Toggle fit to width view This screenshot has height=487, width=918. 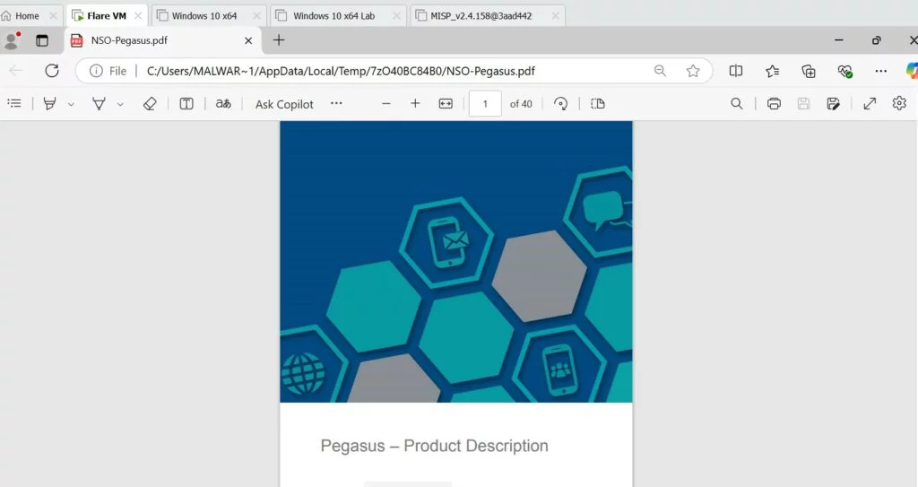446,104
